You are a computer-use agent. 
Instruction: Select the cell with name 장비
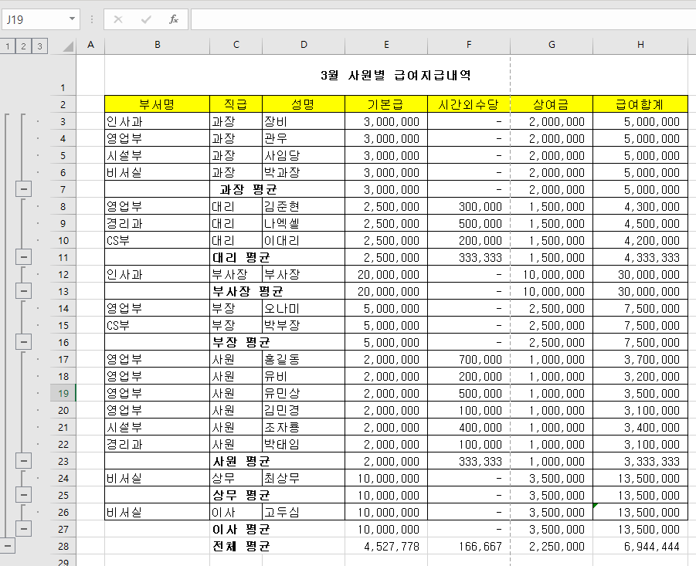(x=304, y=121)
